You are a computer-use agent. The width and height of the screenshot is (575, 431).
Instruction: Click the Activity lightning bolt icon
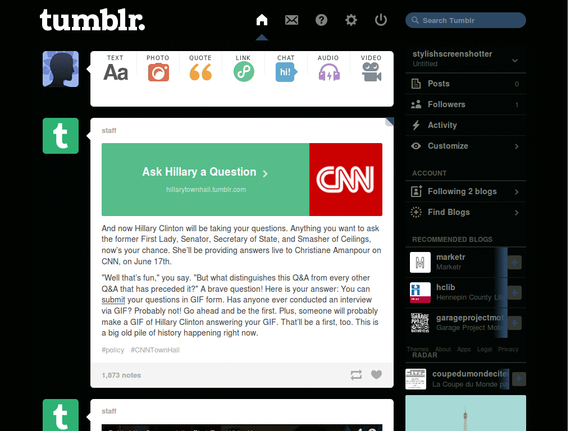pos(416,125)
